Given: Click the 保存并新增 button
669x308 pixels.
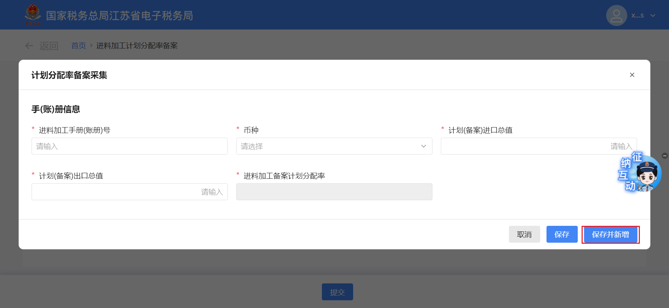Looking at the screenshot, I should (x=610, y=234).
